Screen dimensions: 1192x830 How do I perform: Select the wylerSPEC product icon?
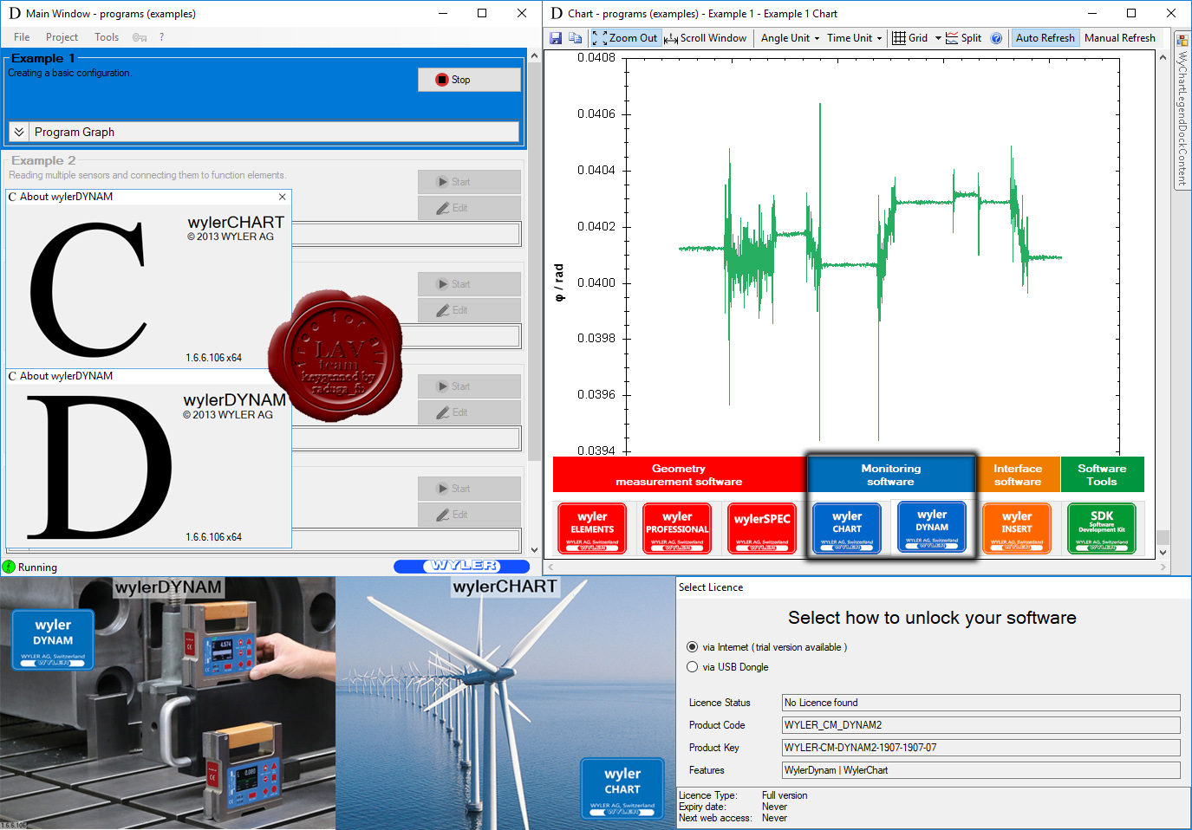pyautogui.click(x=762, y=528)
